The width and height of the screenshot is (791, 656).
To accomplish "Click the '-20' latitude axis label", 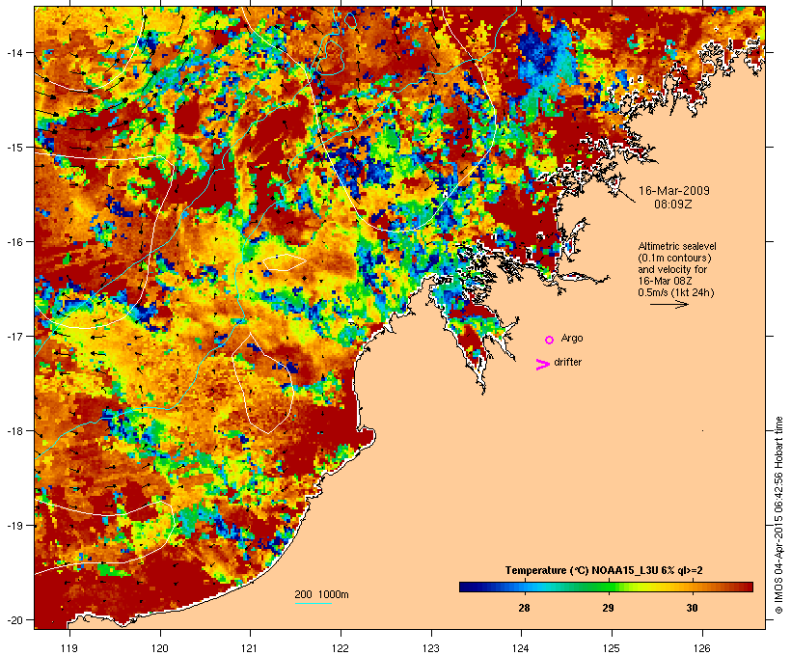I will pos(14,619).
